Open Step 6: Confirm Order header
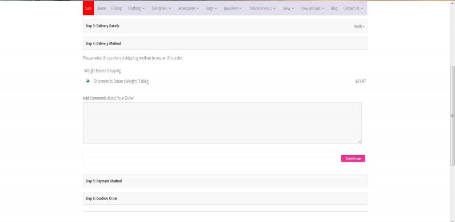 click(225, 198)
